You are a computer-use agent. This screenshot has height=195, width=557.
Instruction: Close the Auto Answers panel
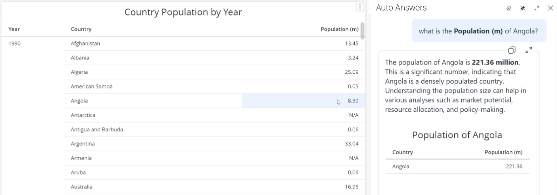550,8
